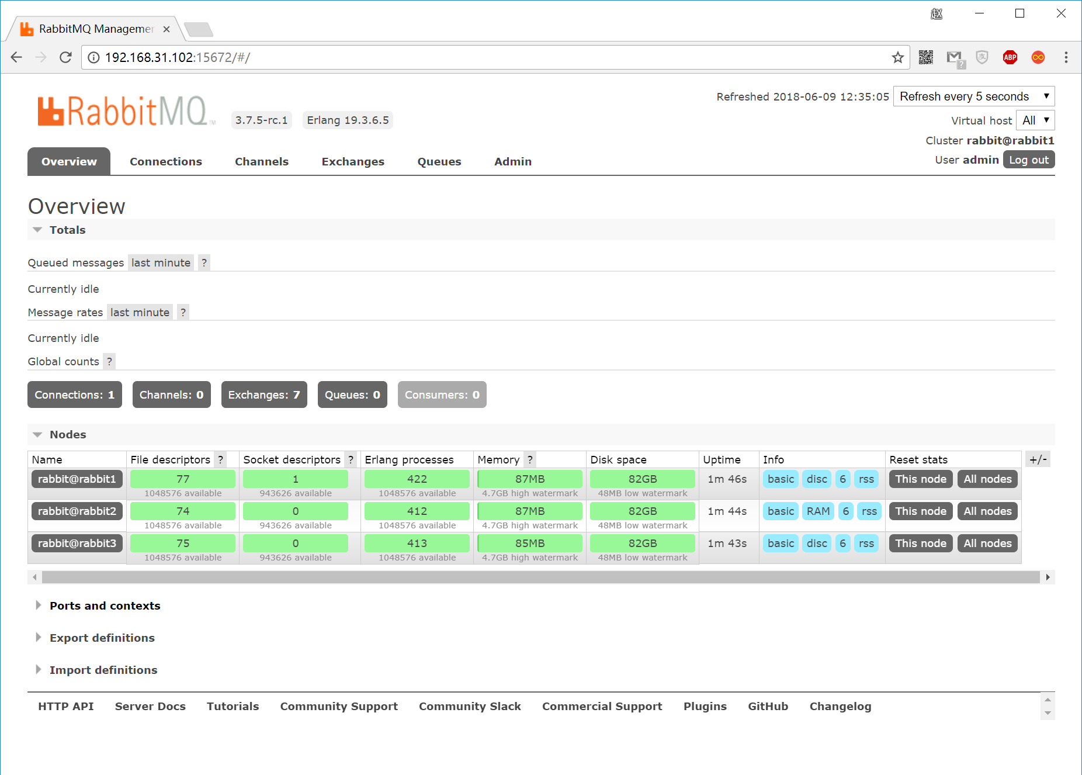This screenshot has height=775, width=1082.
Task: Open the HTTP API footer link
Action: (x=66, y=706)
